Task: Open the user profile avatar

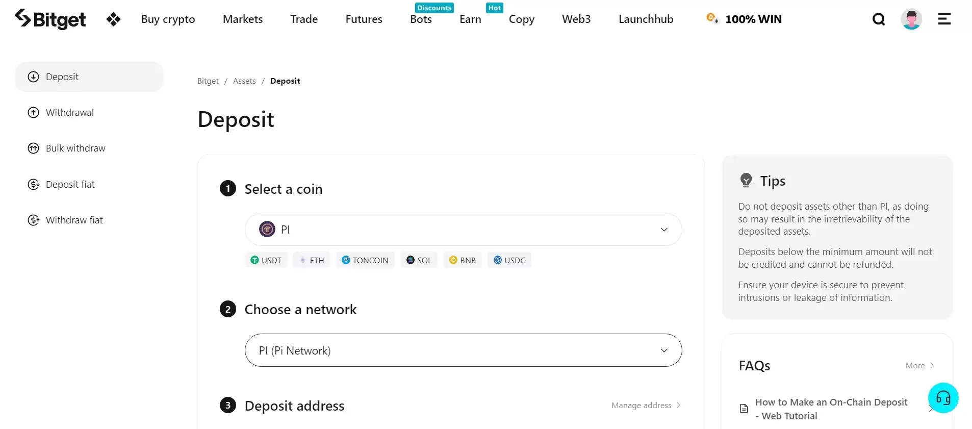Action: [x=911, y=19]
